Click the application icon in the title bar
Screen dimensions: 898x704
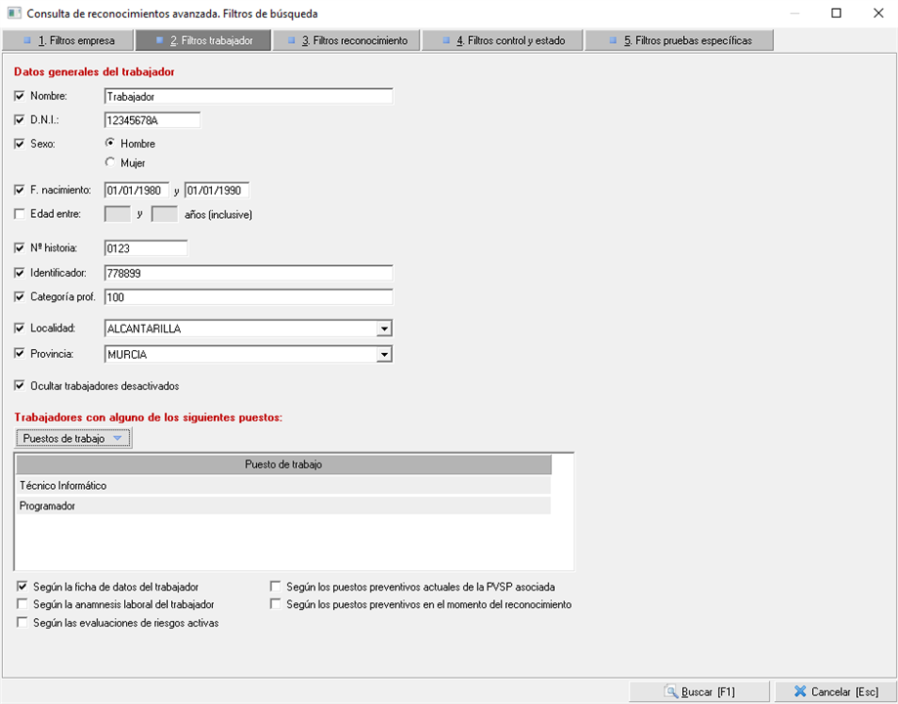click(x=14, y=14)
